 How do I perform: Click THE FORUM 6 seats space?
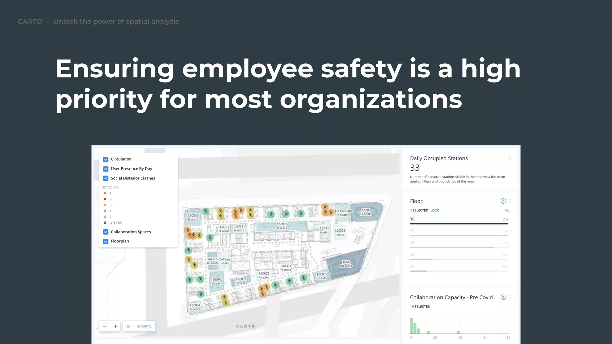[x=343, y=213]
